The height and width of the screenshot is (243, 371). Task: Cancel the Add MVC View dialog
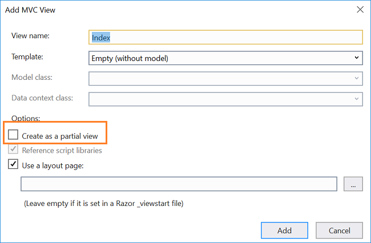click(340, 230)
